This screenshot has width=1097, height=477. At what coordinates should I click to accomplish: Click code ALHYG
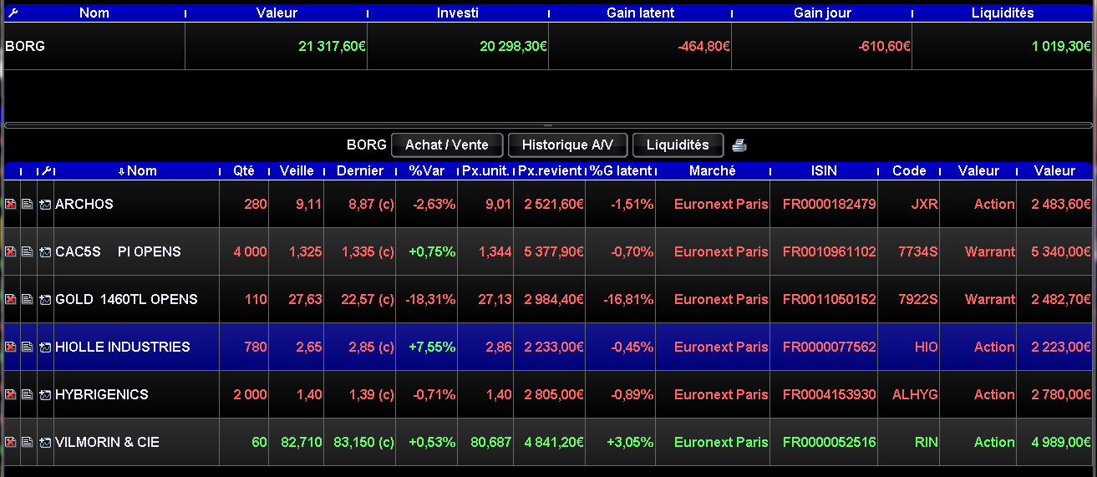pos(915,395)
